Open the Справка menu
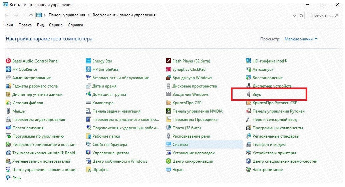Screen dimensions: 345x187 [75, 25]
